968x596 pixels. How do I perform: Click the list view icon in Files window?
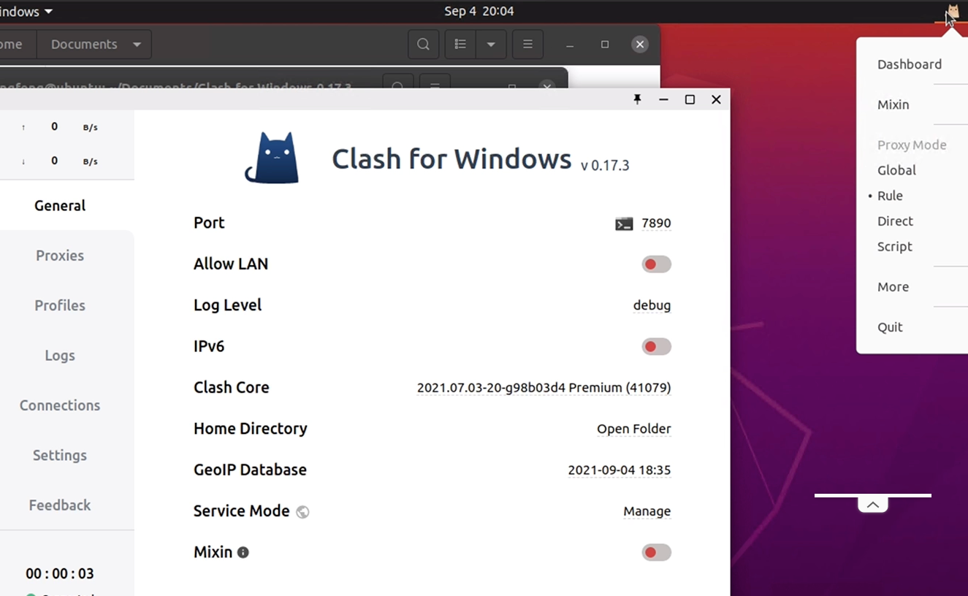(460, 45)
